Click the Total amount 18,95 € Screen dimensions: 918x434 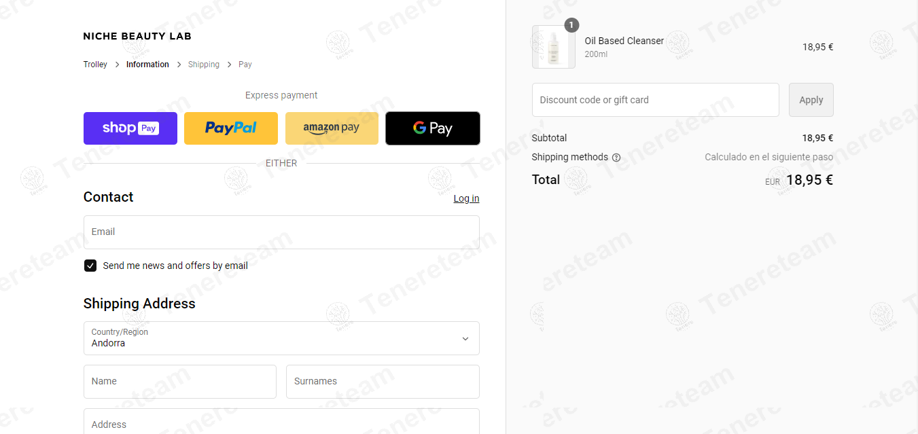809,180
